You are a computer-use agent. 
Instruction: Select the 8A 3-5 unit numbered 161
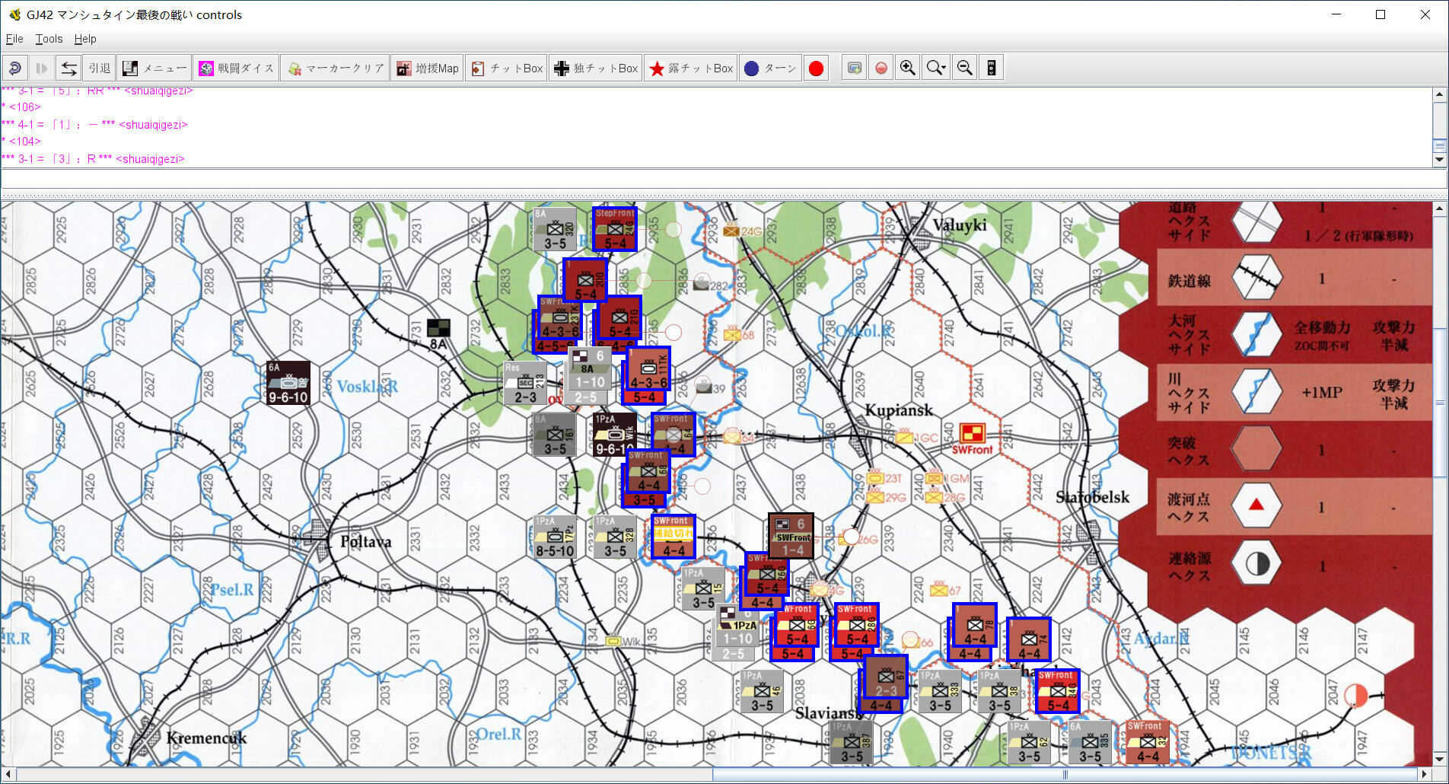(x=555, y=435)
